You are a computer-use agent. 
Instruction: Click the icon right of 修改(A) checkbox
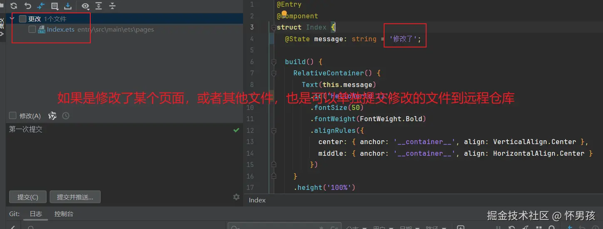pyautogui.click(x=52, y=116)
